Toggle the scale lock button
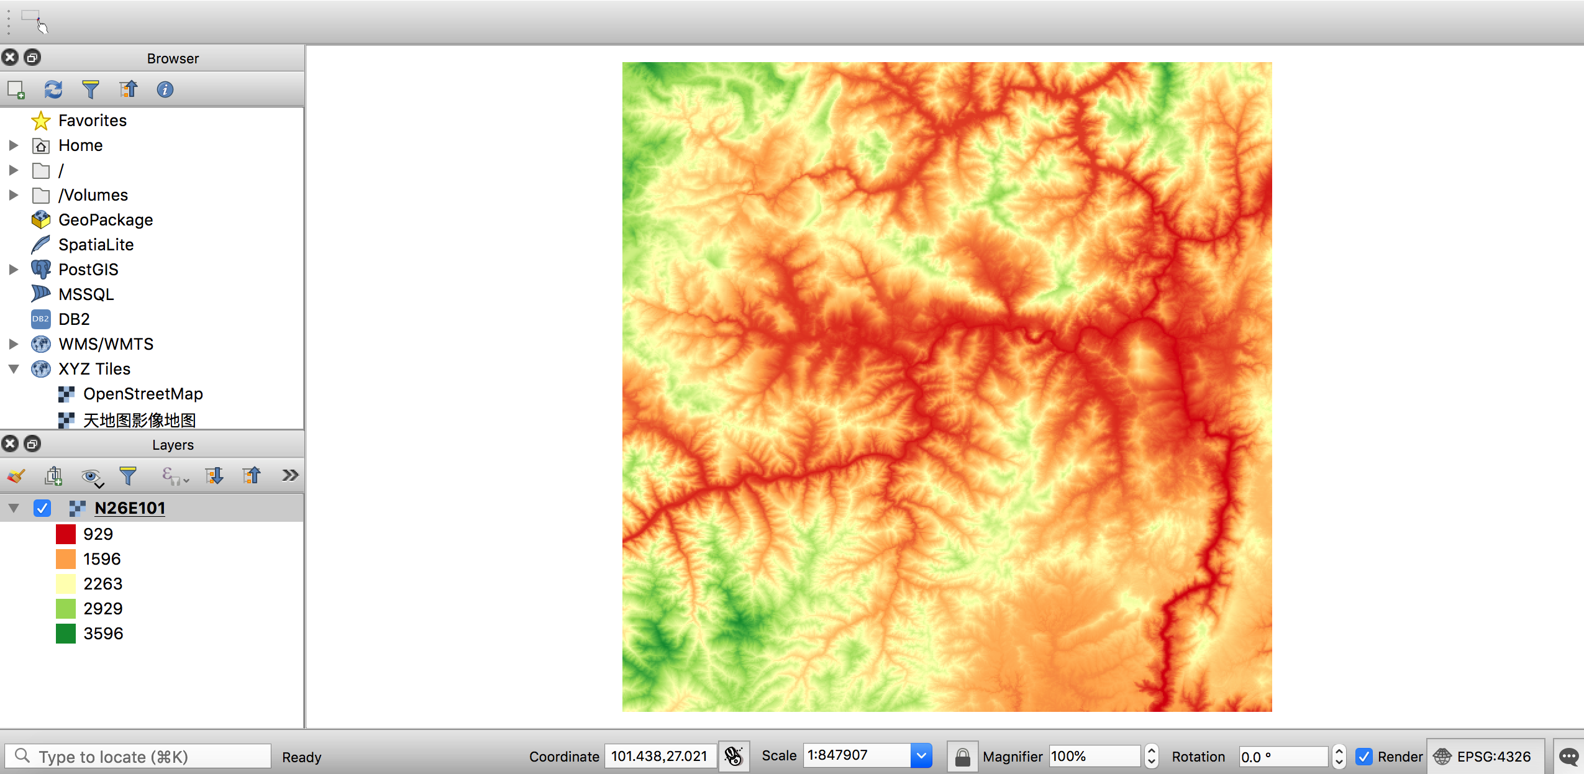This screenshot has height=774, width=1584. pyautogui.click(x=962, y=756)
